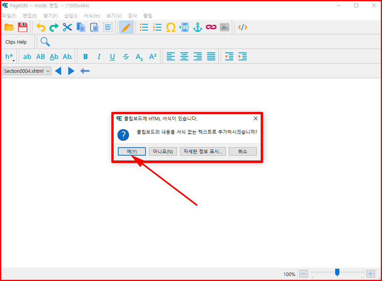Click the split section icon
Viewport: 382px width, 281px height.
(x=184, y=27)
